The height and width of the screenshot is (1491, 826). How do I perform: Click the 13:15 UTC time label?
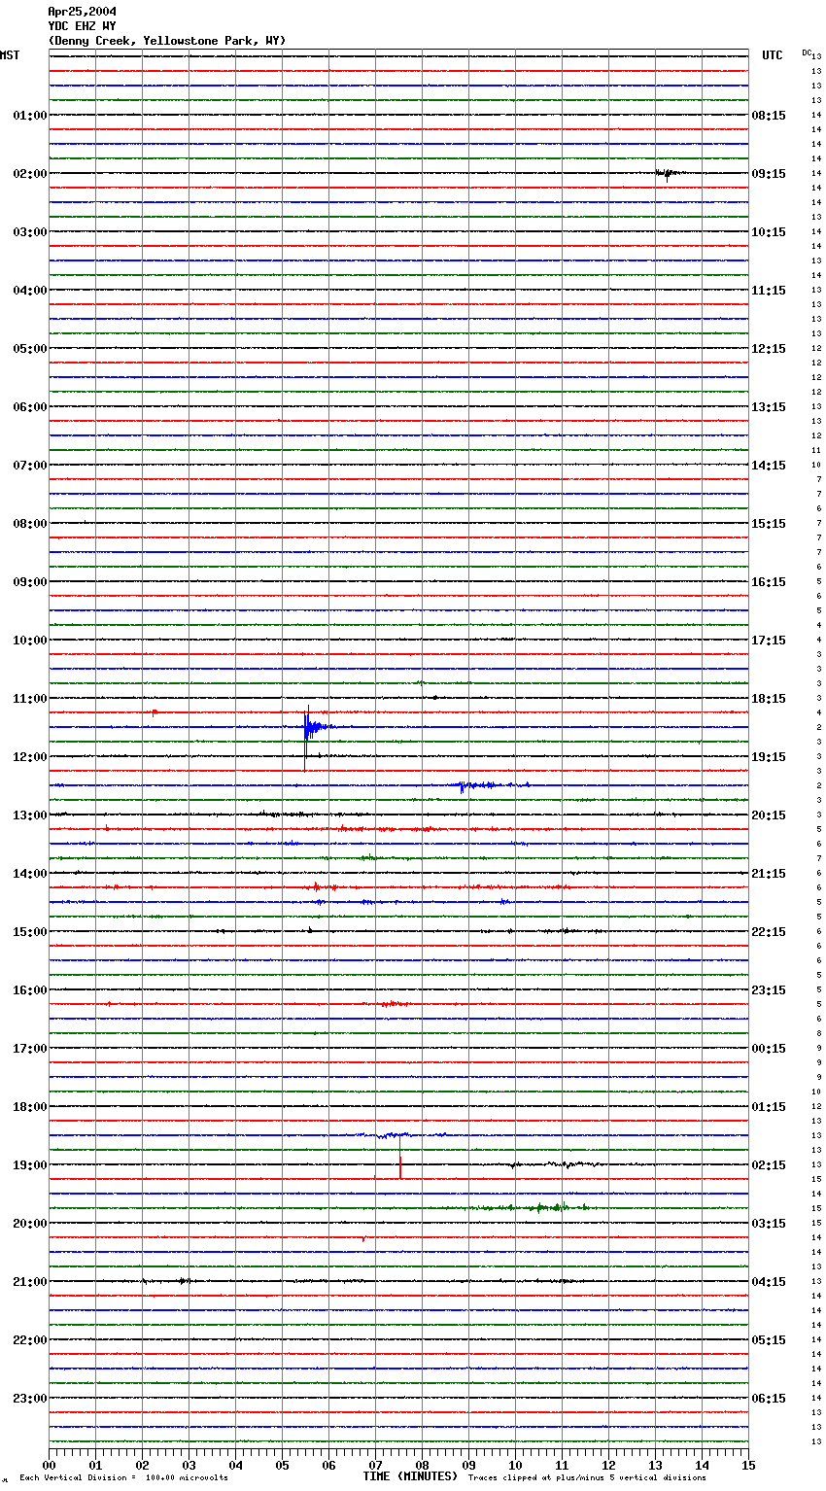(769, 407)
